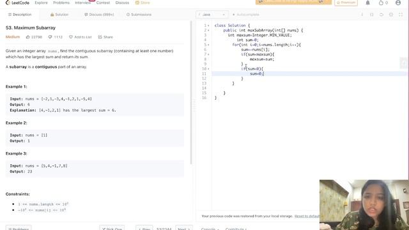This screenshot has width=409, height=230.
Task: Click the Problems list button
Action: (x=19, y=228)
